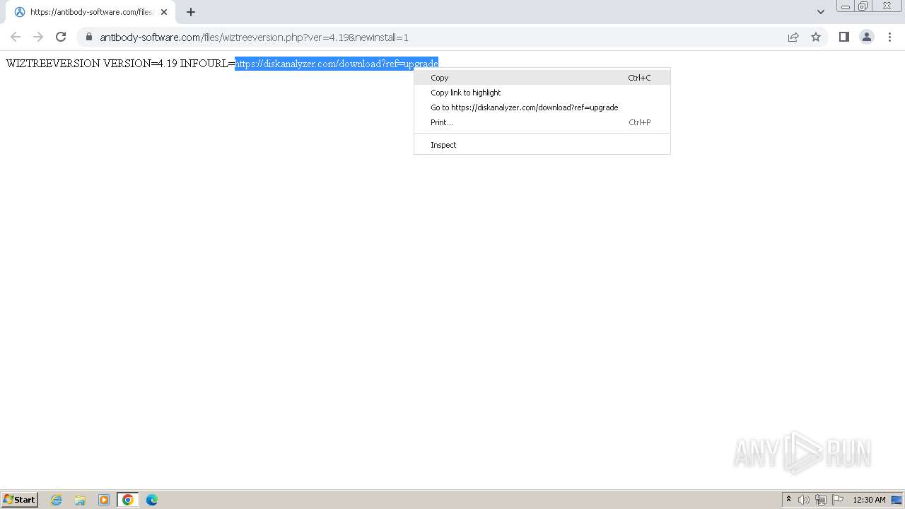905x509 pixels.
Task: Choose Print... in the context menu
Action: tap(542, 122)
